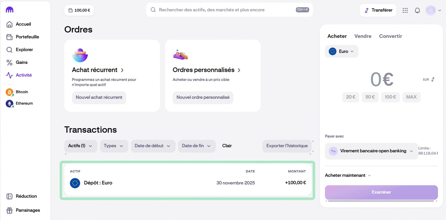The height and width of the screenshot is (220, 446).
Task: Open the Gains section
Action: 17,62
